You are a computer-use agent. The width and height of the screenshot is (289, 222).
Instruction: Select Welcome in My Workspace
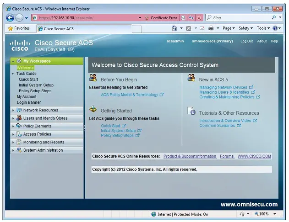coord(25,68)
